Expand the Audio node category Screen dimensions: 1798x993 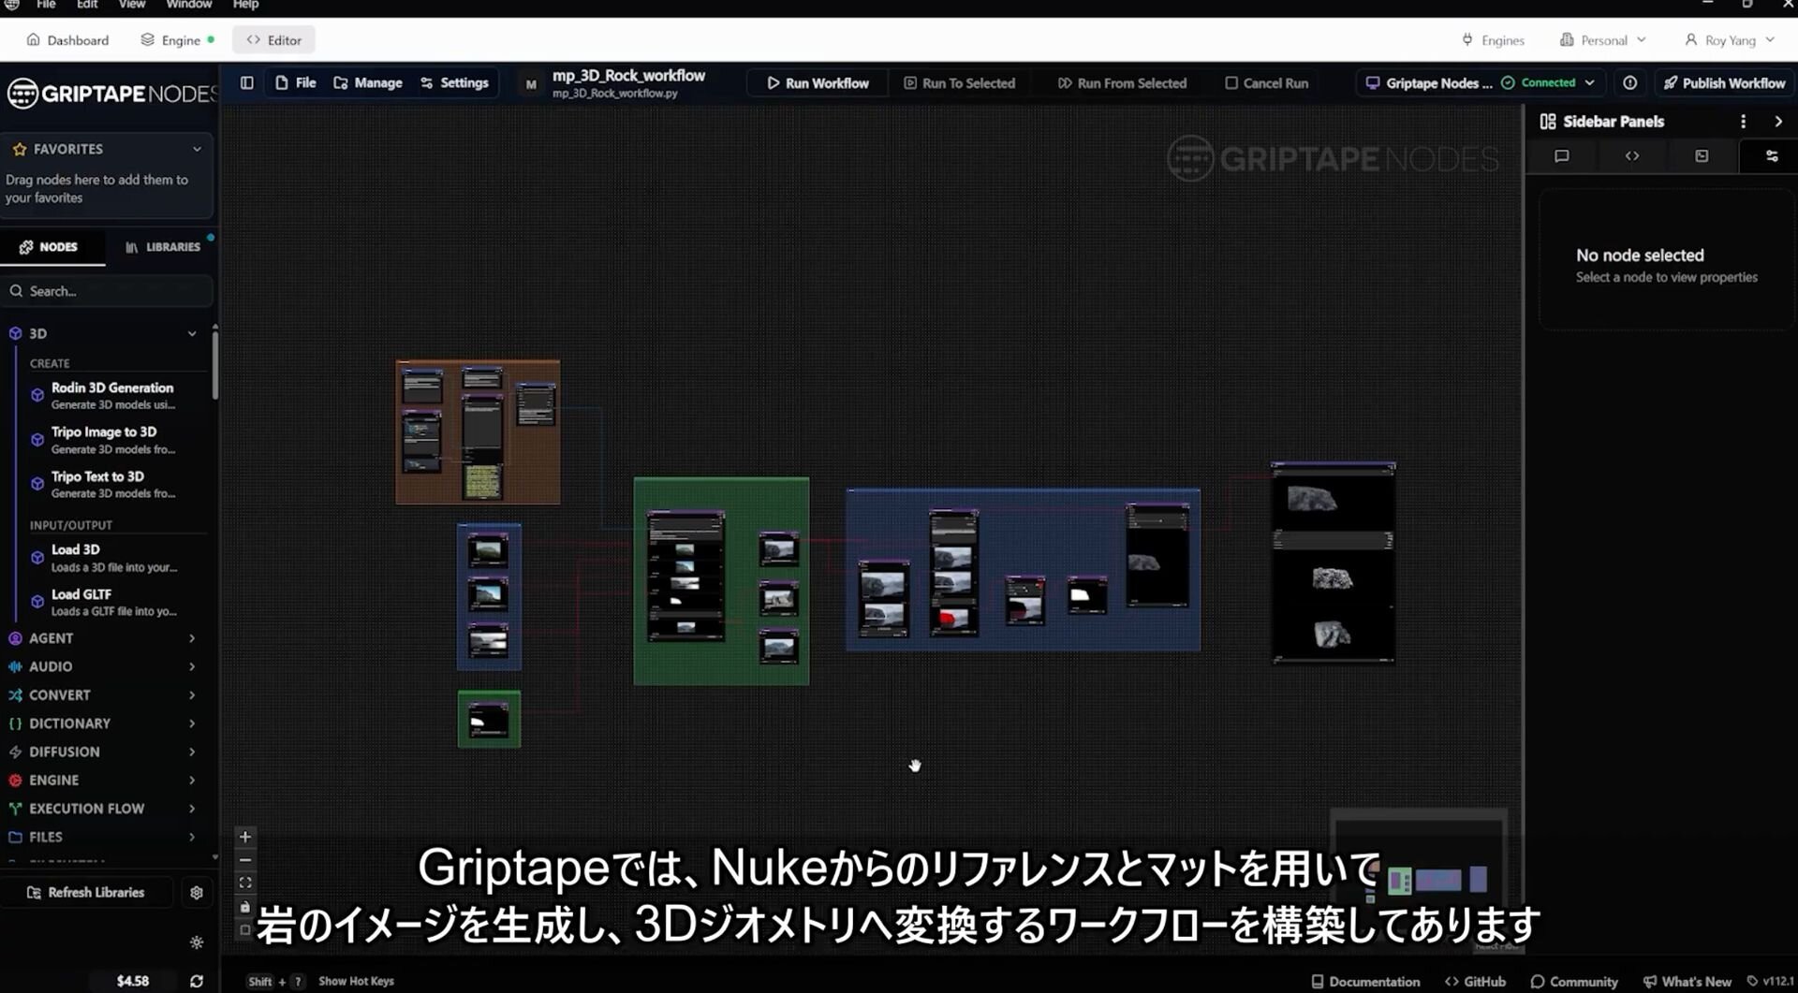192,666
